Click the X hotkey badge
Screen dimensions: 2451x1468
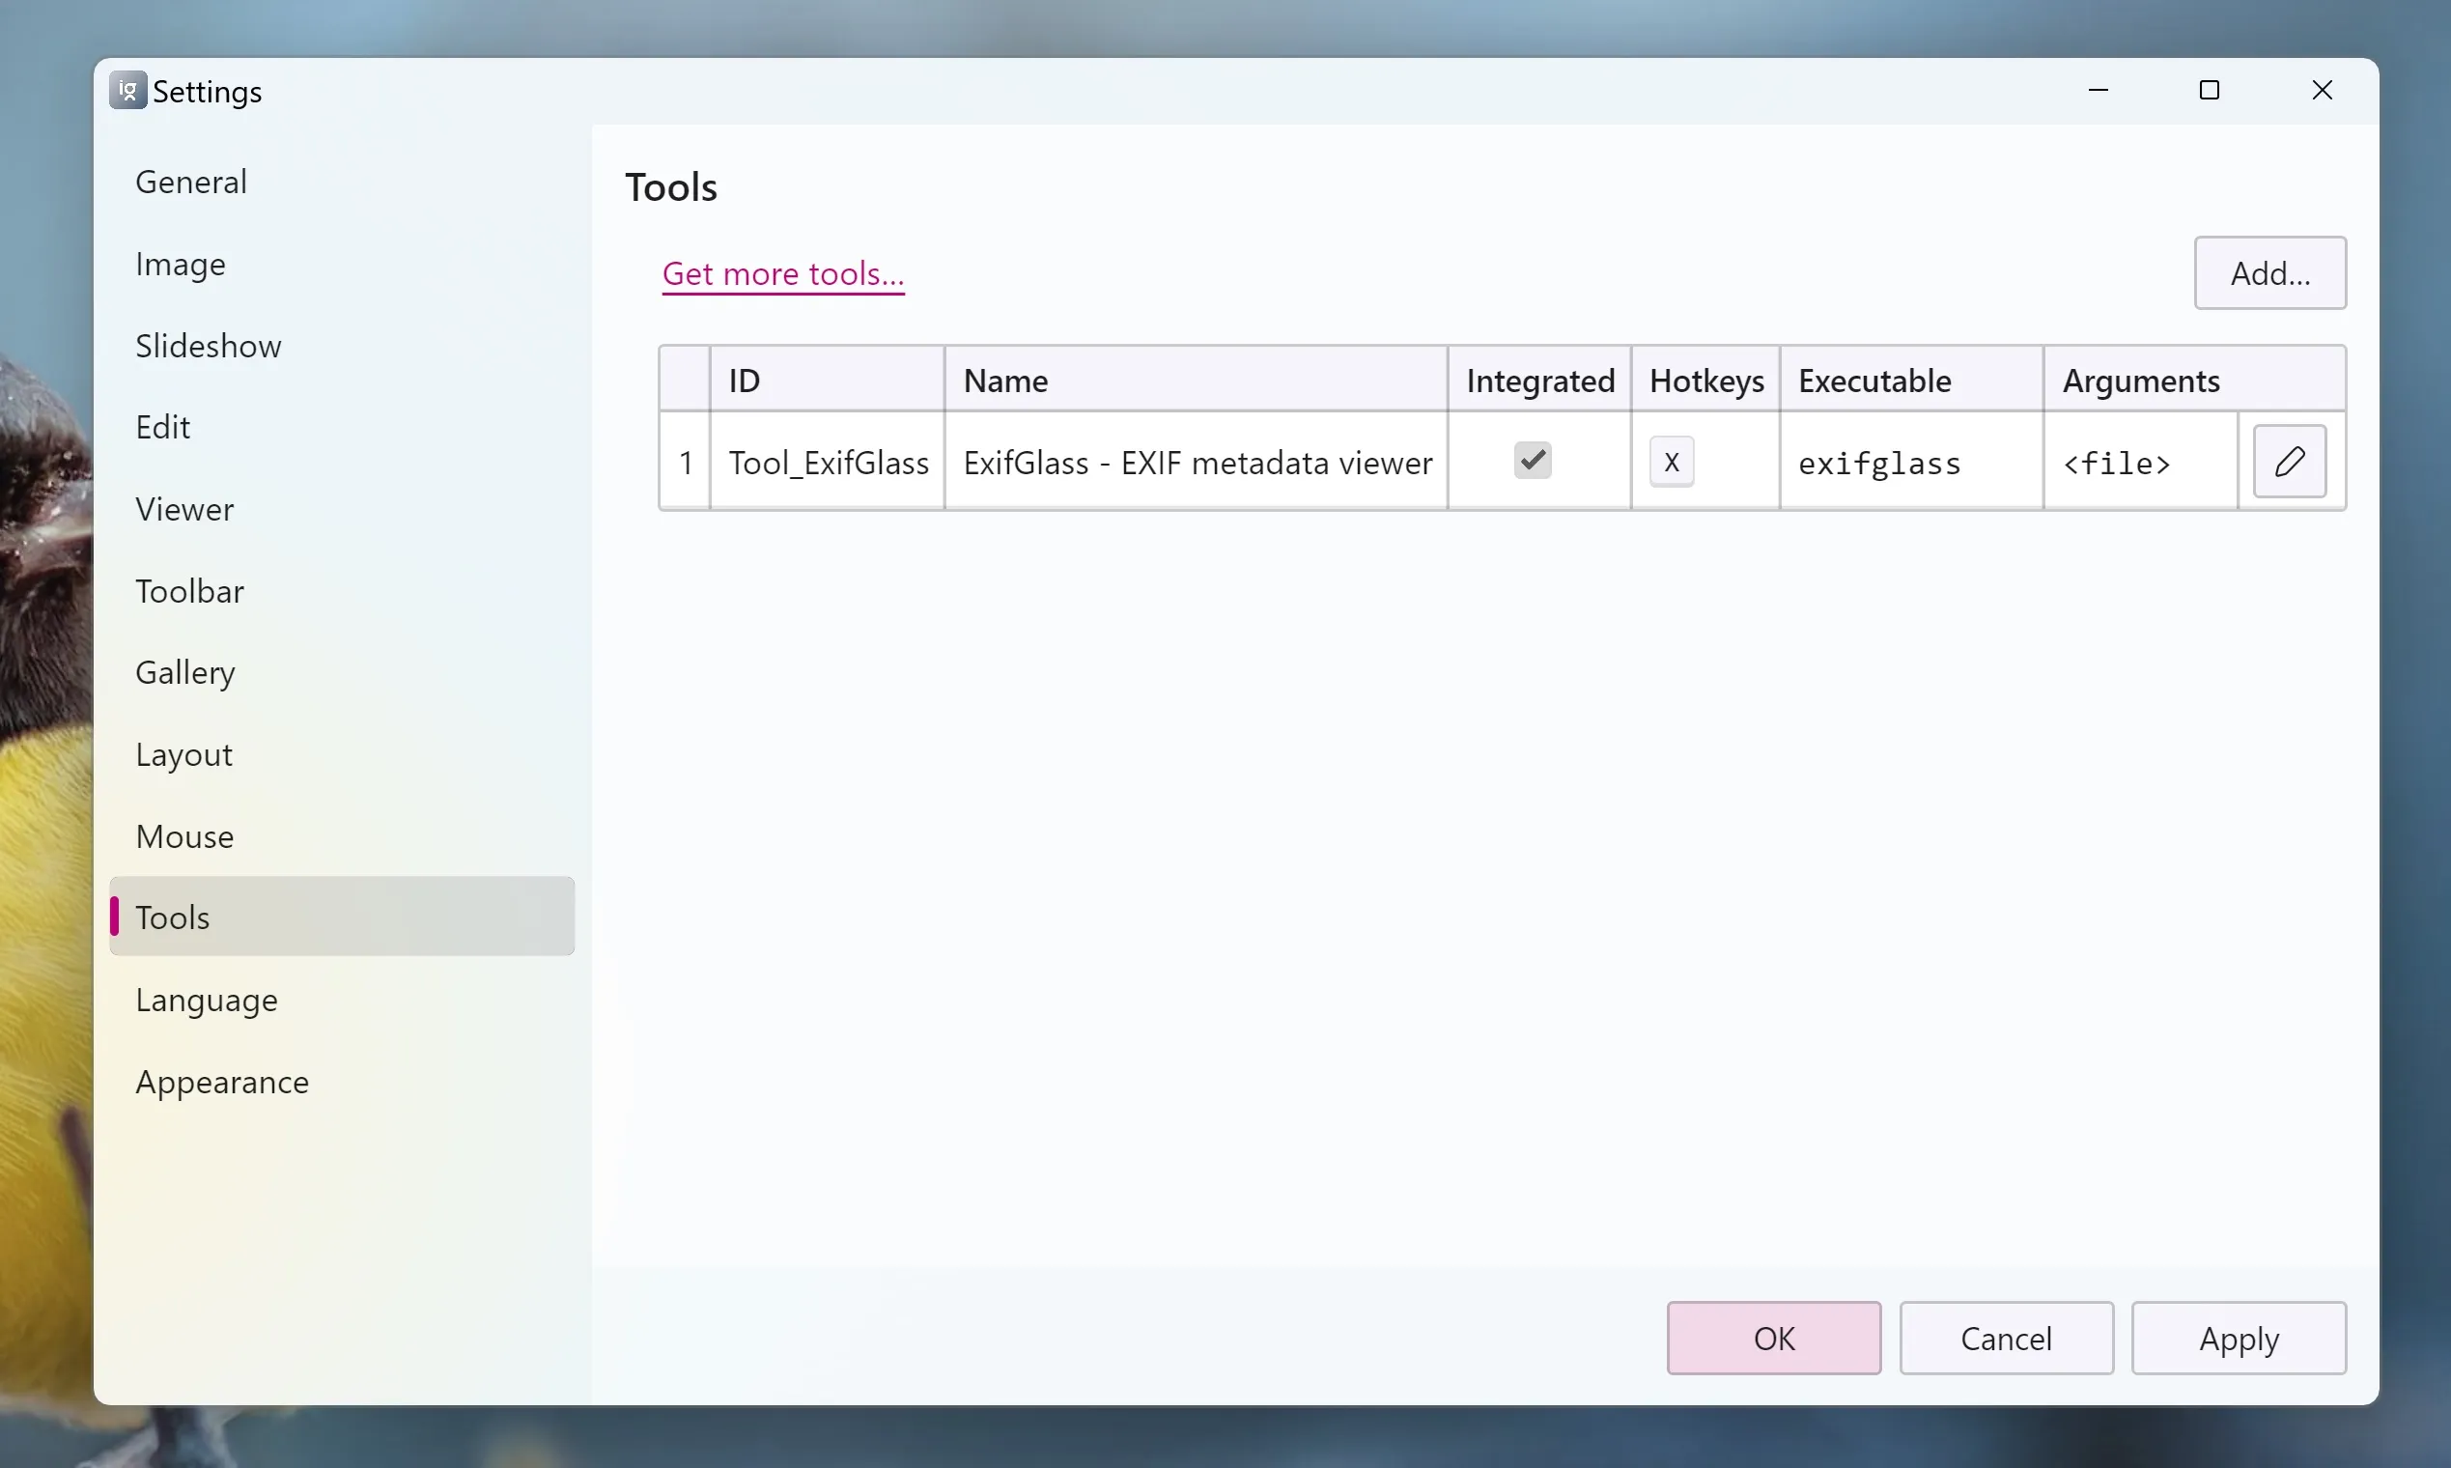click(x=1671, y=461)
